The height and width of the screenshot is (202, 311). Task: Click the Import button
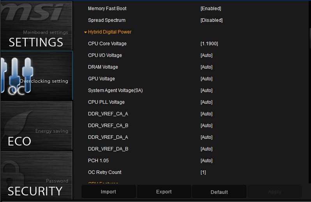[x=108, y=192]
